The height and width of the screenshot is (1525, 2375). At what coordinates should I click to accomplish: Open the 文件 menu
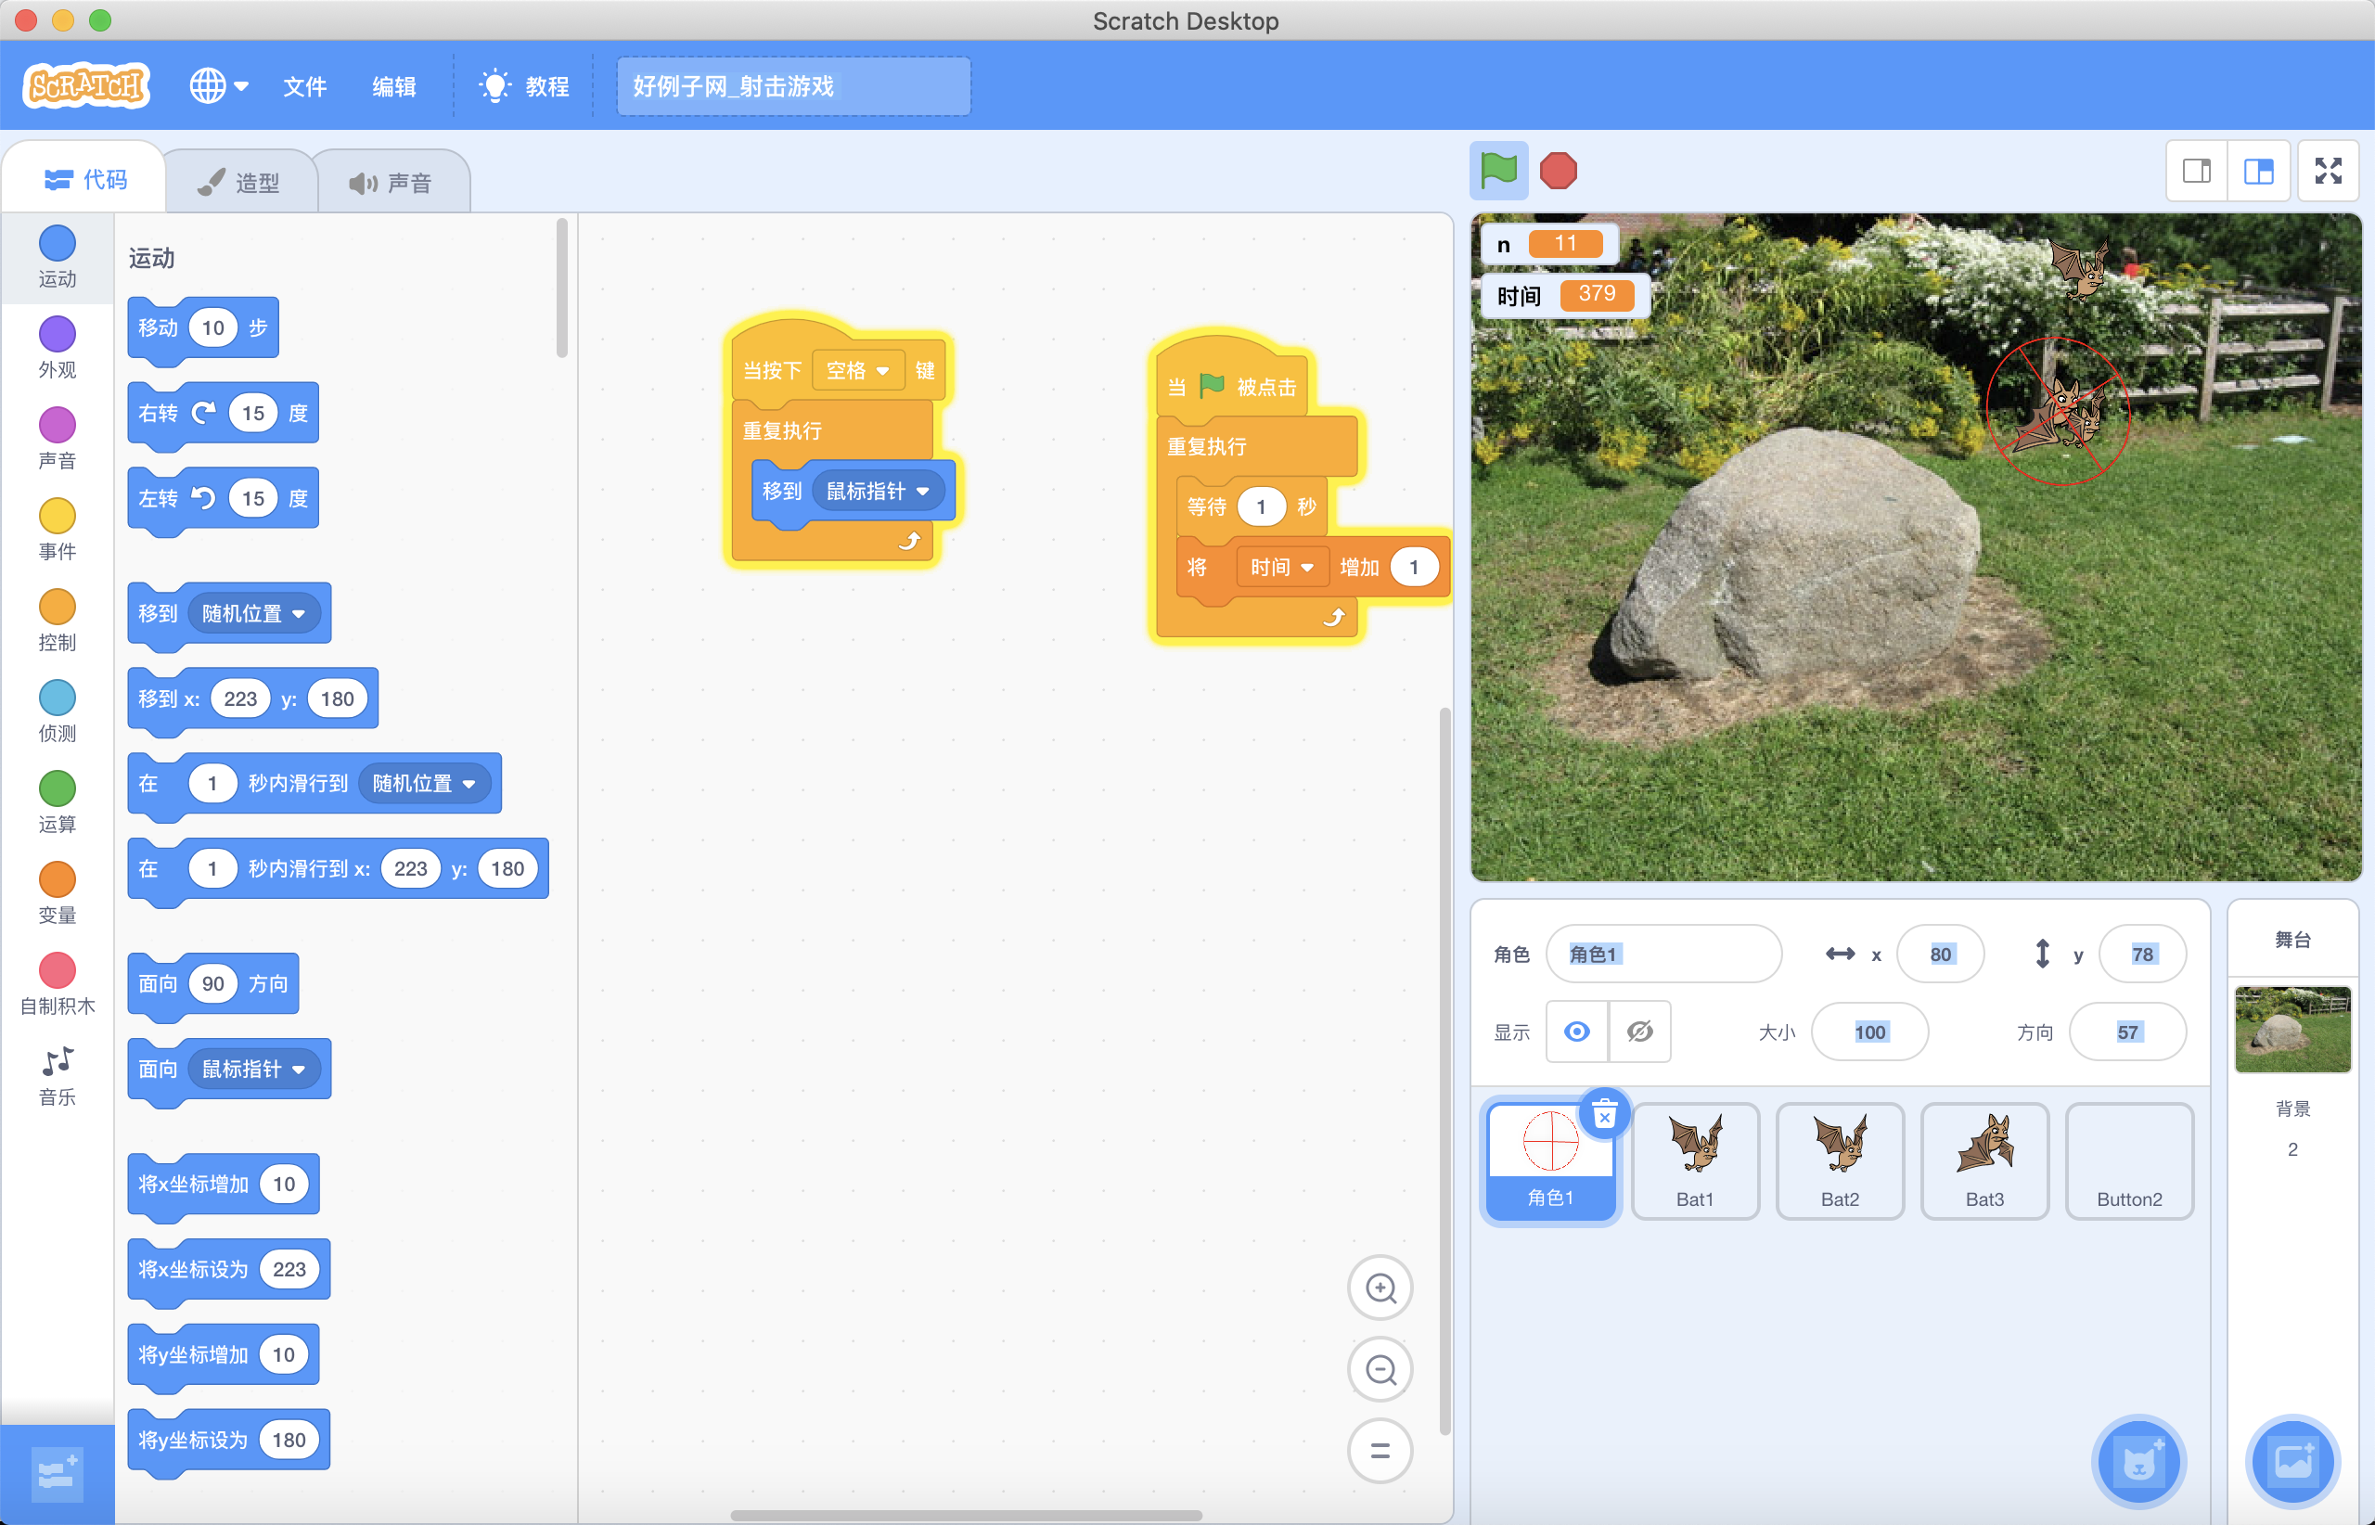pyautogui.click(x=304, y=86)
